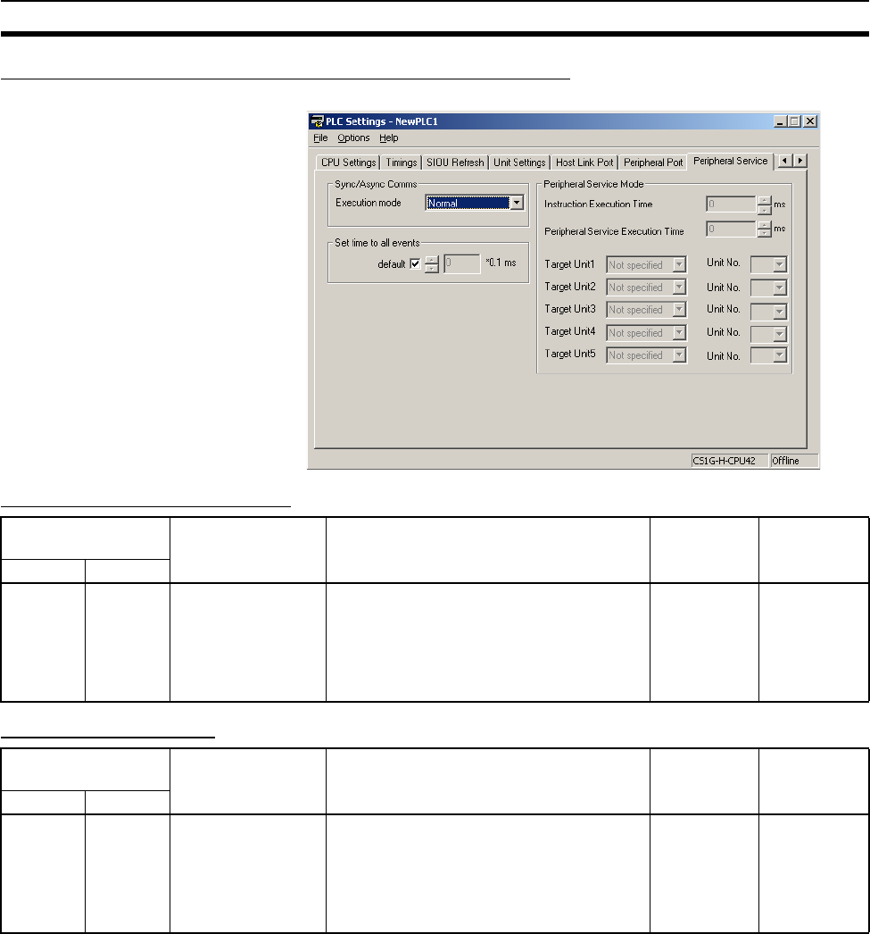Viewport: 870px width, 934px height.
Task: Switch to the Timings tab
Action: tap(401, 162)
